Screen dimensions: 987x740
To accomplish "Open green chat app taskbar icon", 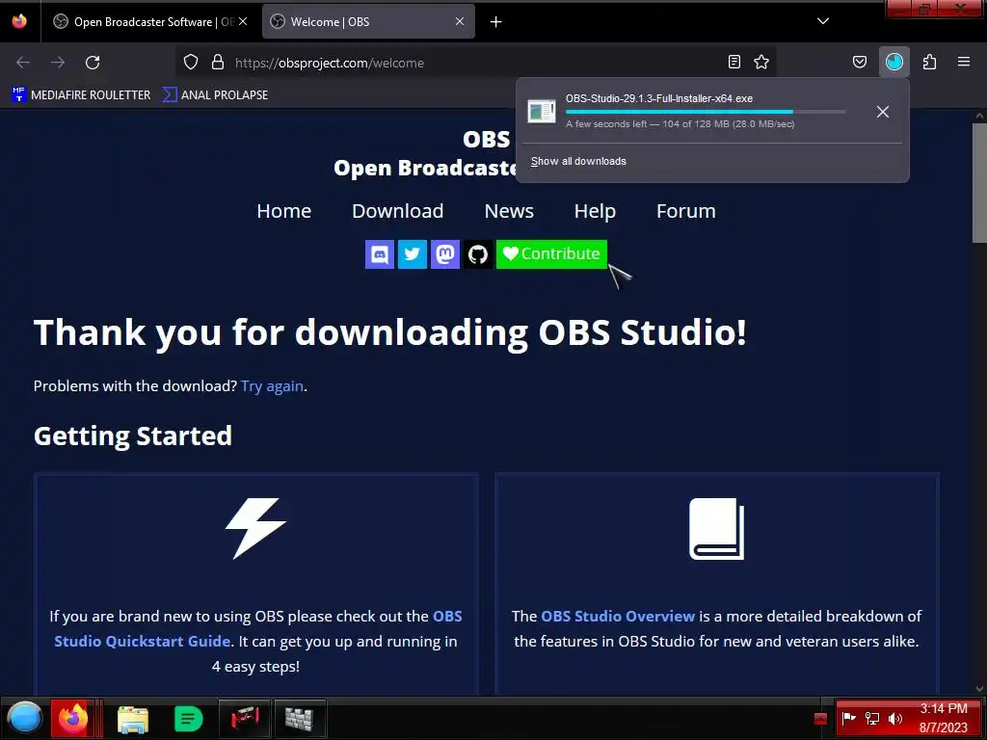I will coord(188,719).
